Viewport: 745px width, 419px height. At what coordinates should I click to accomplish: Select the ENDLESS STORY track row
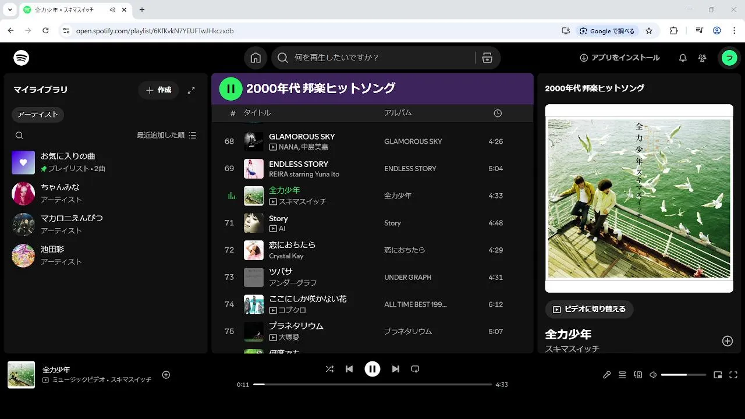(x=372, y=169)
